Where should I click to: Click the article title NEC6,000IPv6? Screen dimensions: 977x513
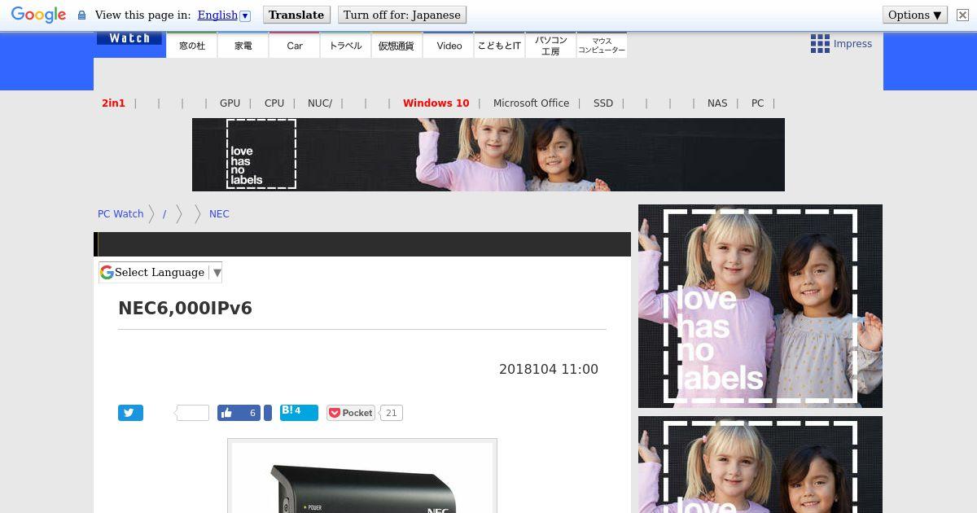[x=186, y=309]
